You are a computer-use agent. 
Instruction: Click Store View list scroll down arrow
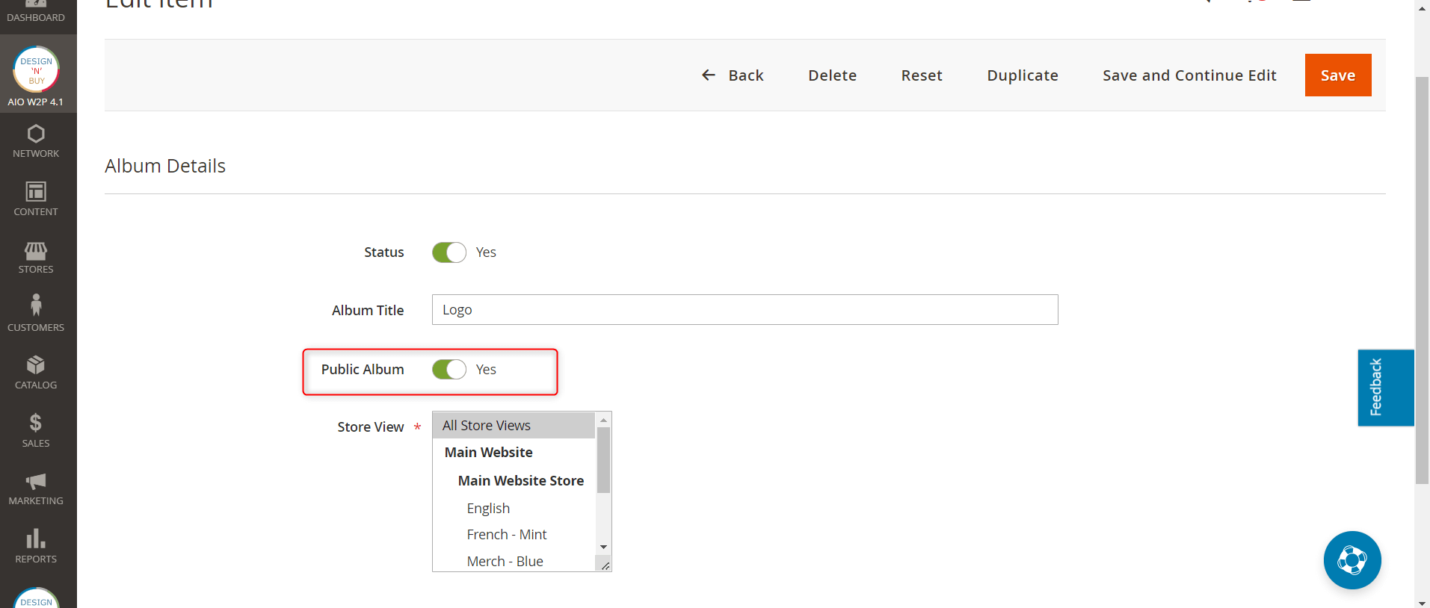[x=603, y=547]
